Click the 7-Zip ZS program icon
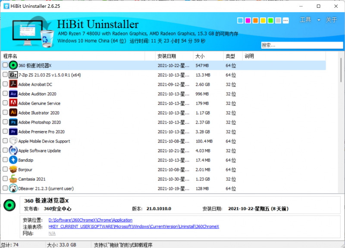This screenshot has height=248, width=345. [13, 75]
